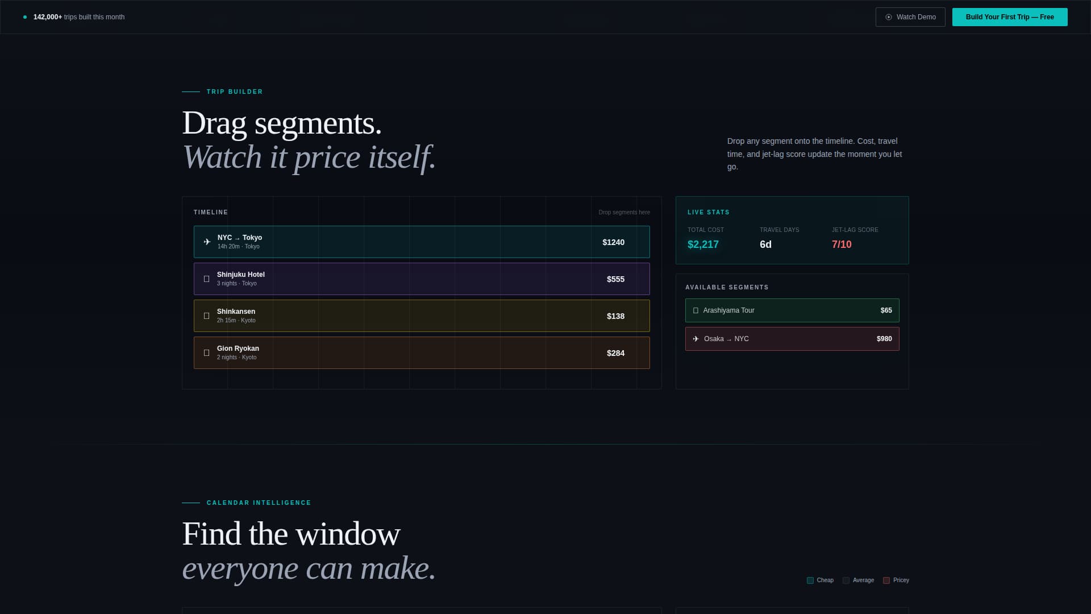1091x614 pixels.
Task: Click Build Your First Trip — Free
Action: coord(1010,17)
